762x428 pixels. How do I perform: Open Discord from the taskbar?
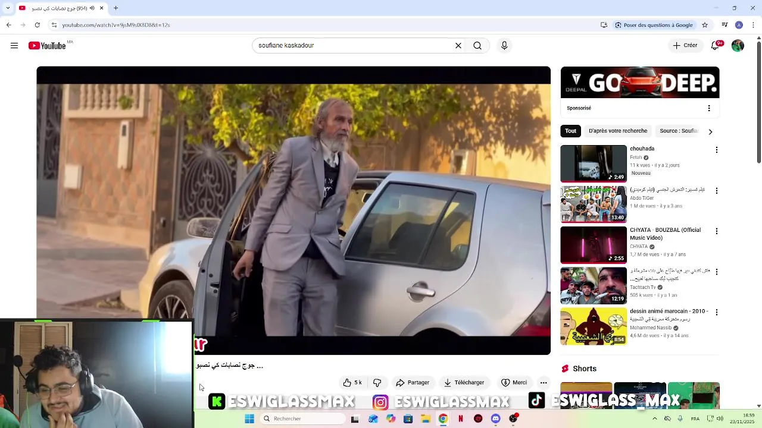[x=495, y=418]
